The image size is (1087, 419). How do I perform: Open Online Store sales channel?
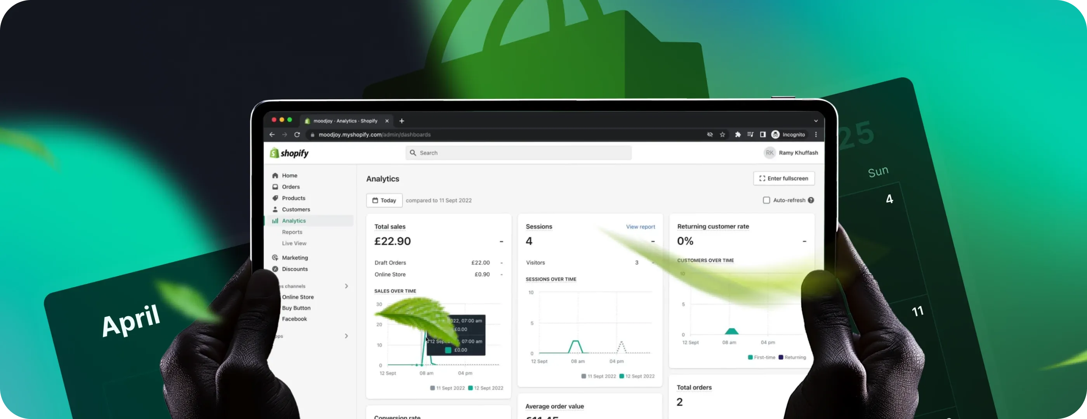point(298,297)
